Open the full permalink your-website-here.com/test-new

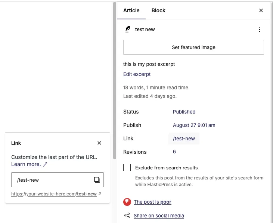tap(54, 194)
